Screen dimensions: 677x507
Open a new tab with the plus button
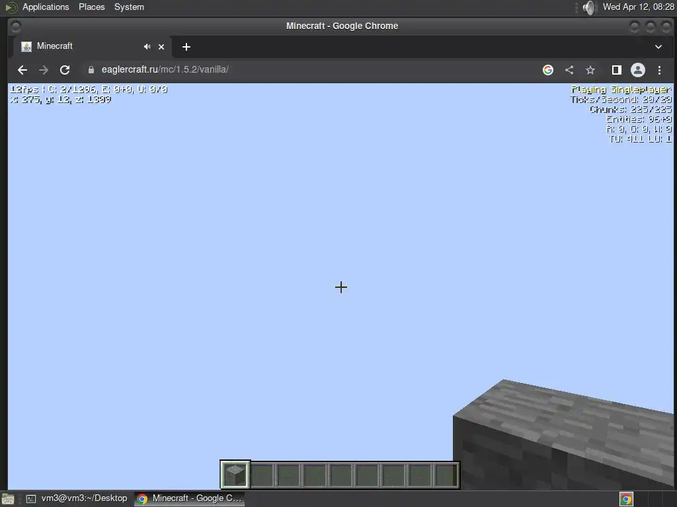[186, 47]
